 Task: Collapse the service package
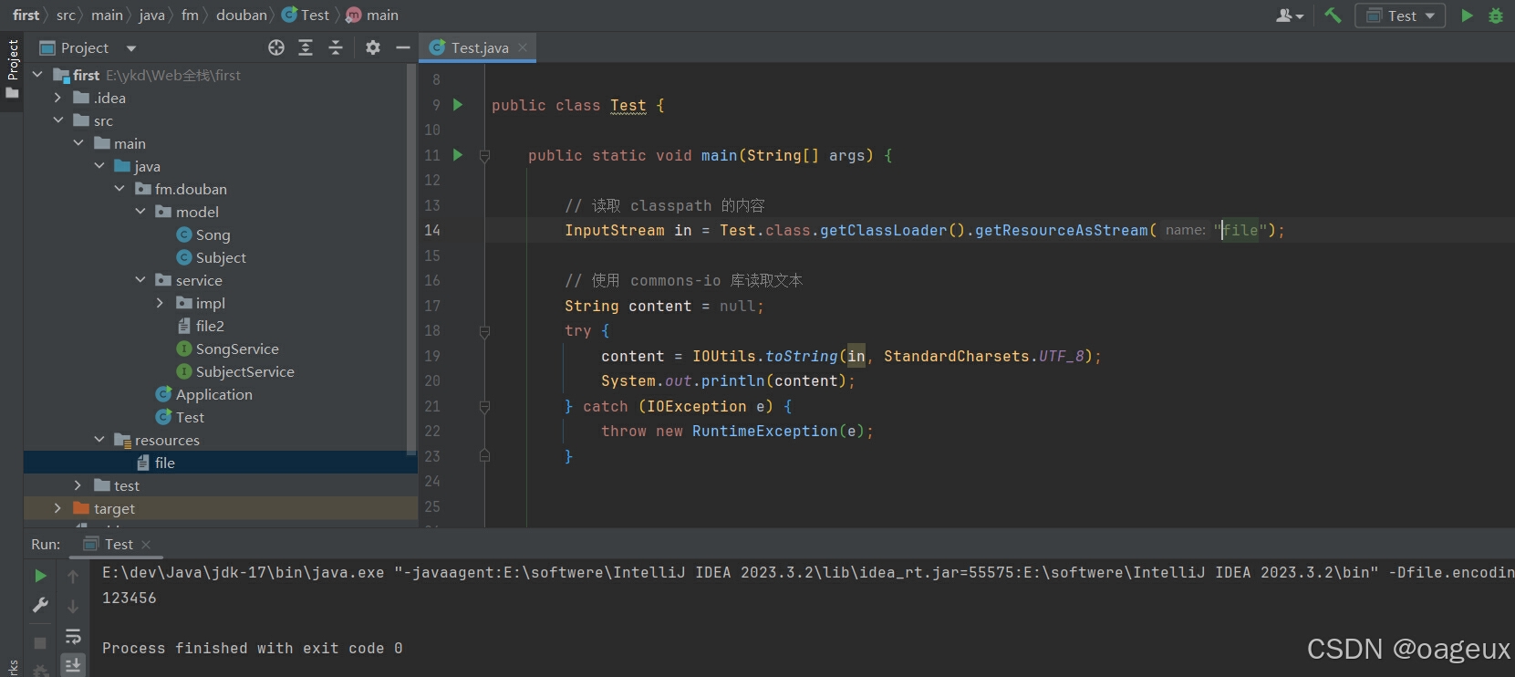pos(140,280)
